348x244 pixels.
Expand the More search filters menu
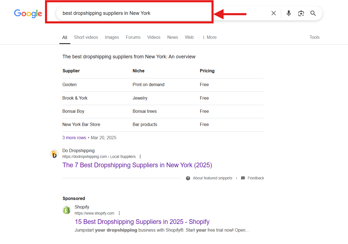pos(209,37)
